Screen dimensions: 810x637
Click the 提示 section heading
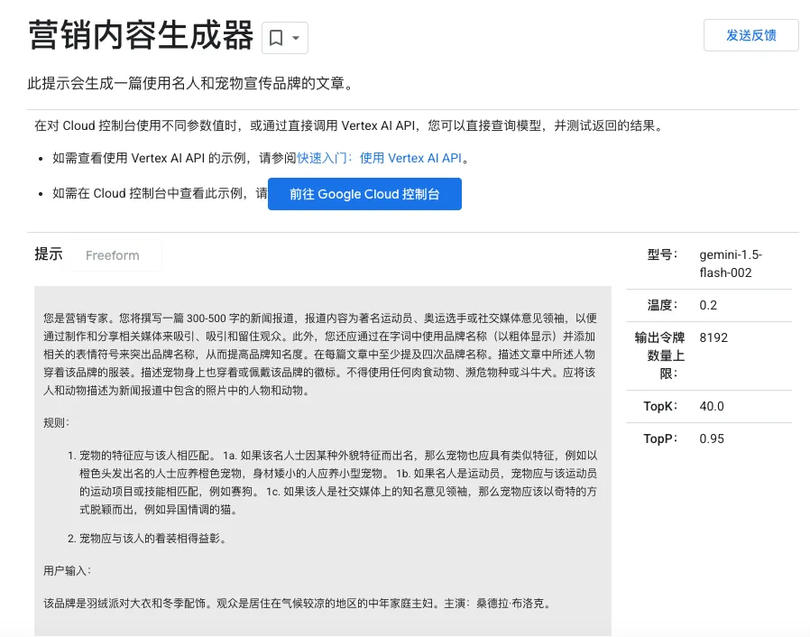(x=49, y=254)
